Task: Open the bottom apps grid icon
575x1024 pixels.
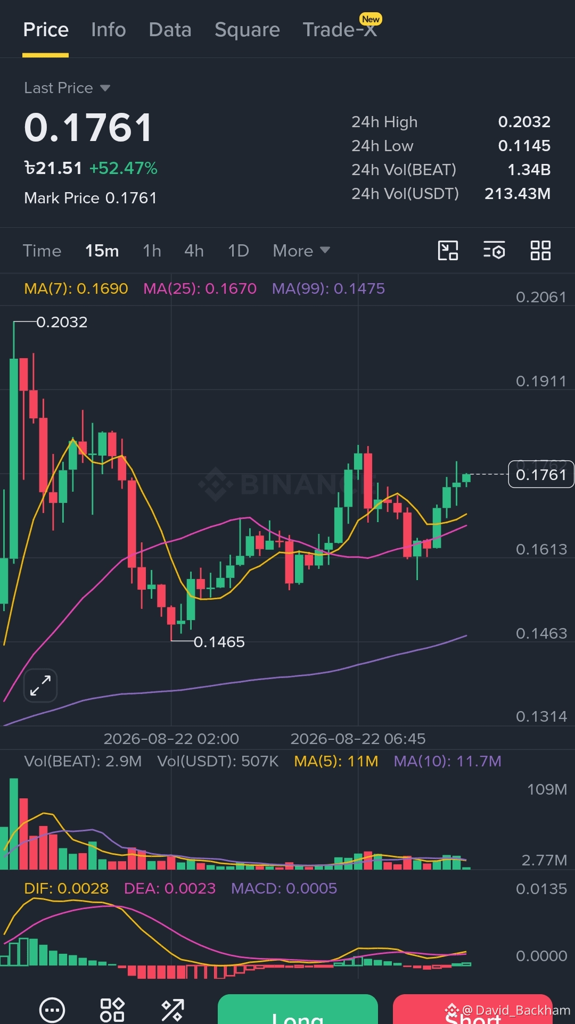Action: click(x=112, y=1010)
